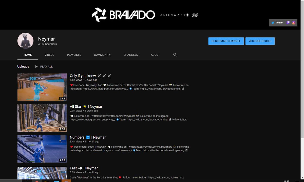Image resolution: width=304 pixels, height=182 pixels.
Task: Click the 2:56 duration badge
Action: 62,99
